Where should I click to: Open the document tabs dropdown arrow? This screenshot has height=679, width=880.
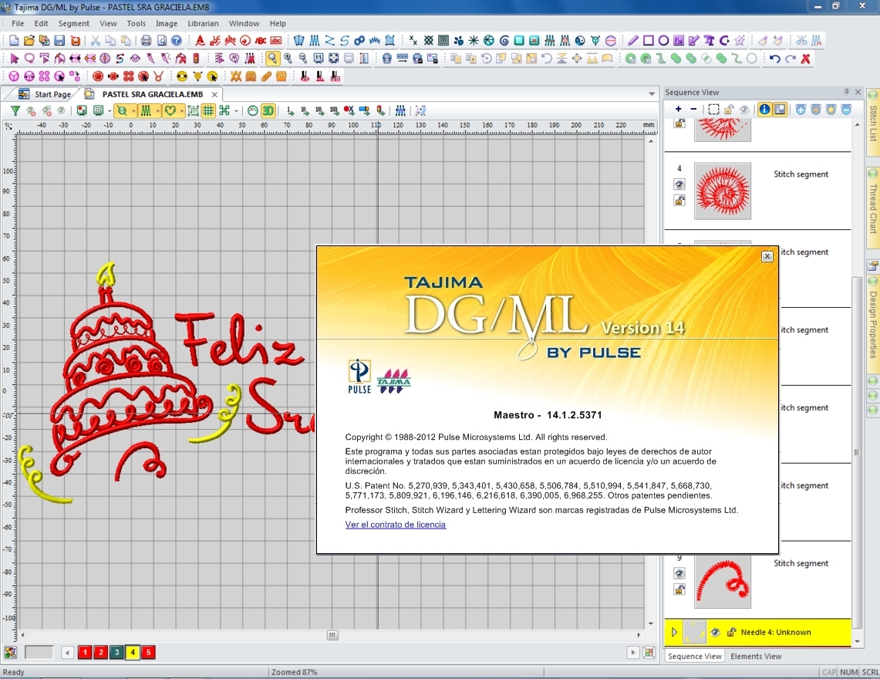coord(652,94)
